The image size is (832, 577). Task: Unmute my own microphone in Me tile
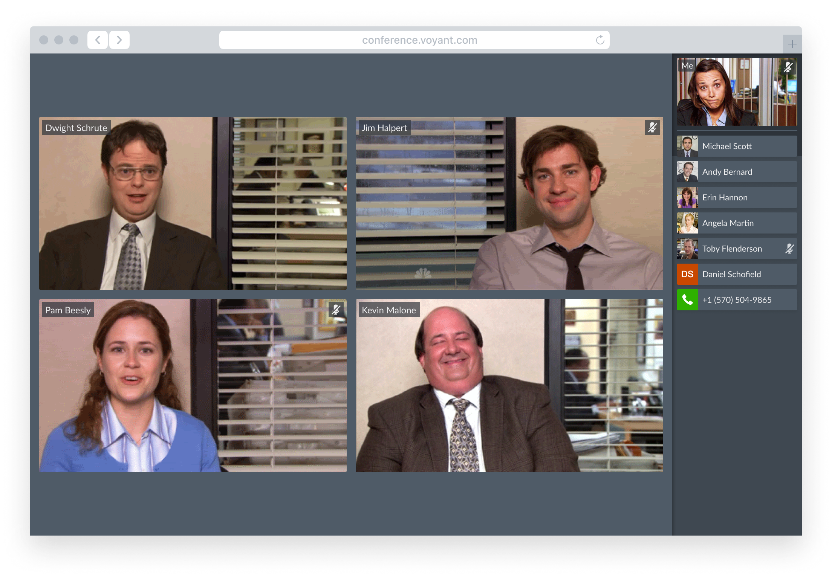[788, 67]
